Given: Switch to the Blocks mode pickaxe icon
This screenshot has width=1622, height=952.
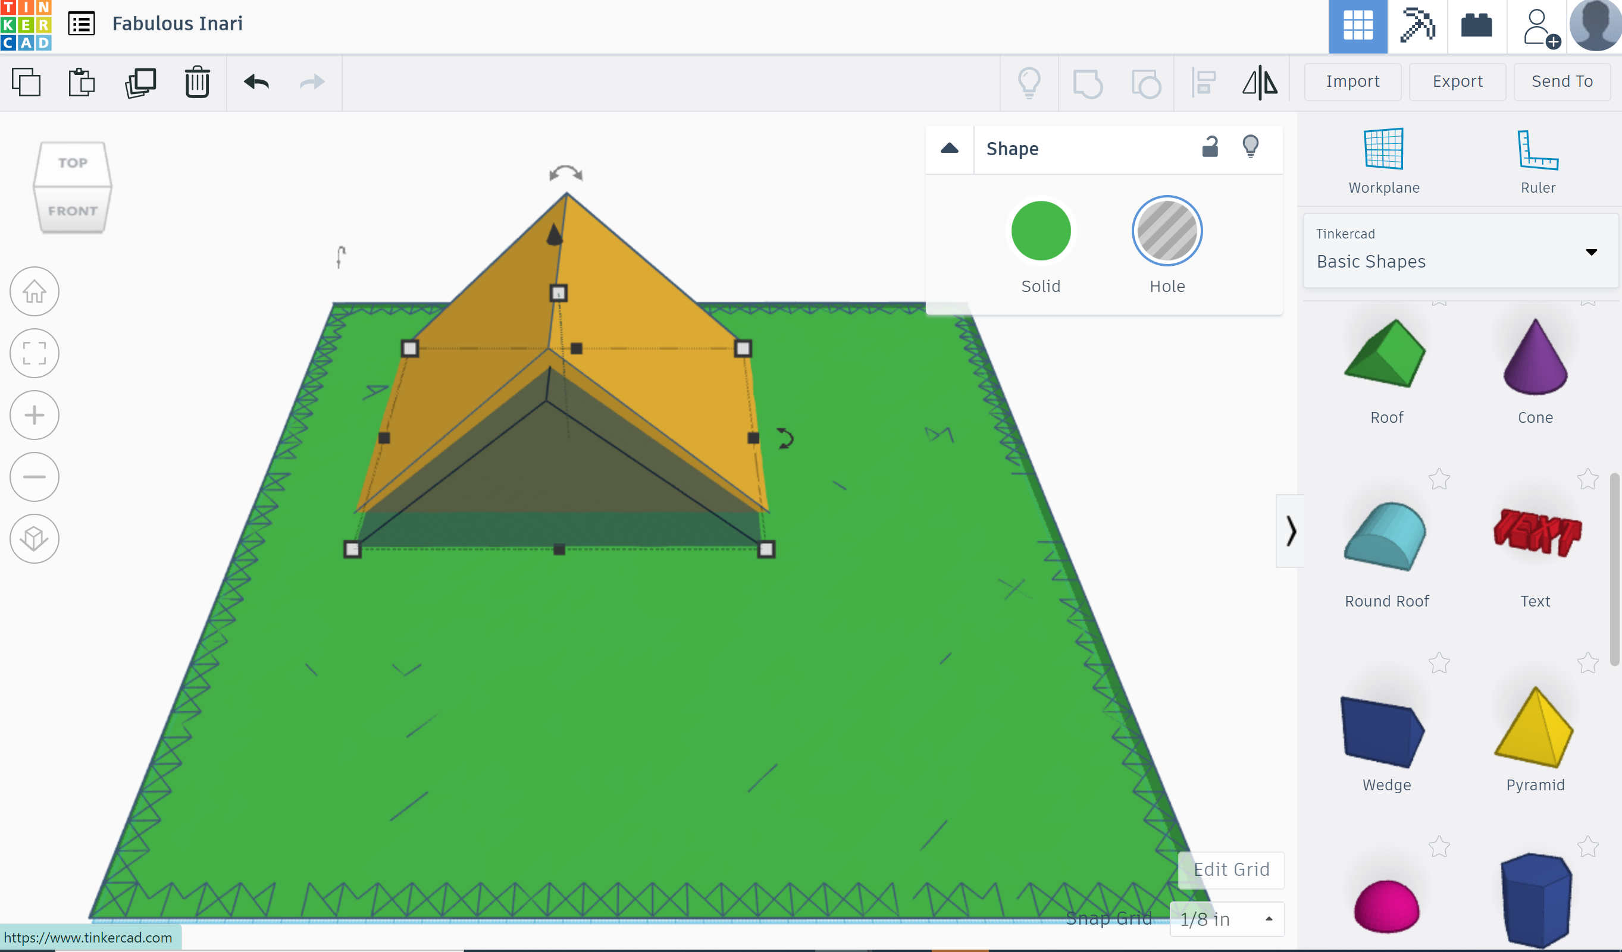Looking at the screenshot, I should [1417, 26].
